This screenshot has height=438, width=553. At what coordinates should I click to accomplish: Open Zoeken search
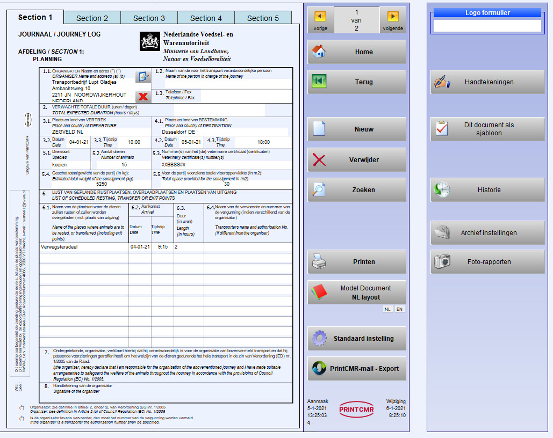(357, 190)
